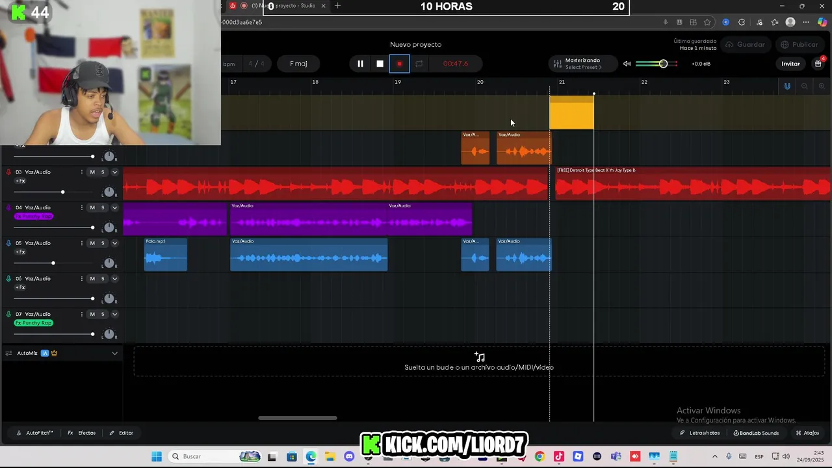Expand track 04 with its chevron
The height and width of the screenshot is (468, 832).
[114, 208]
